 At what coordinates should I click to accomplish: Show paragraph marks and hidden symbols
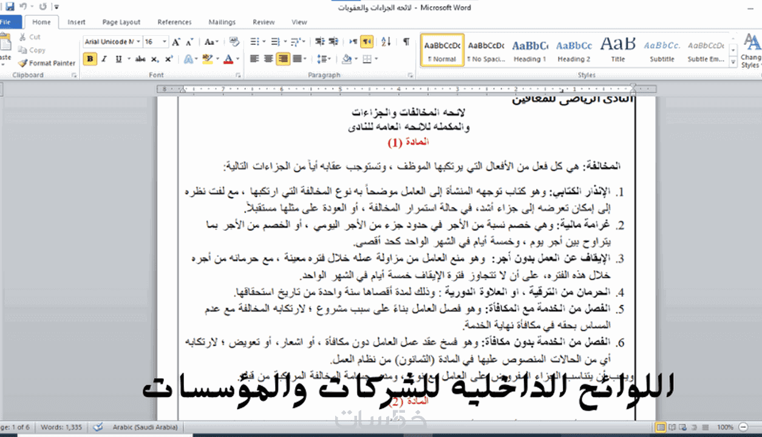tap(406, 42)
